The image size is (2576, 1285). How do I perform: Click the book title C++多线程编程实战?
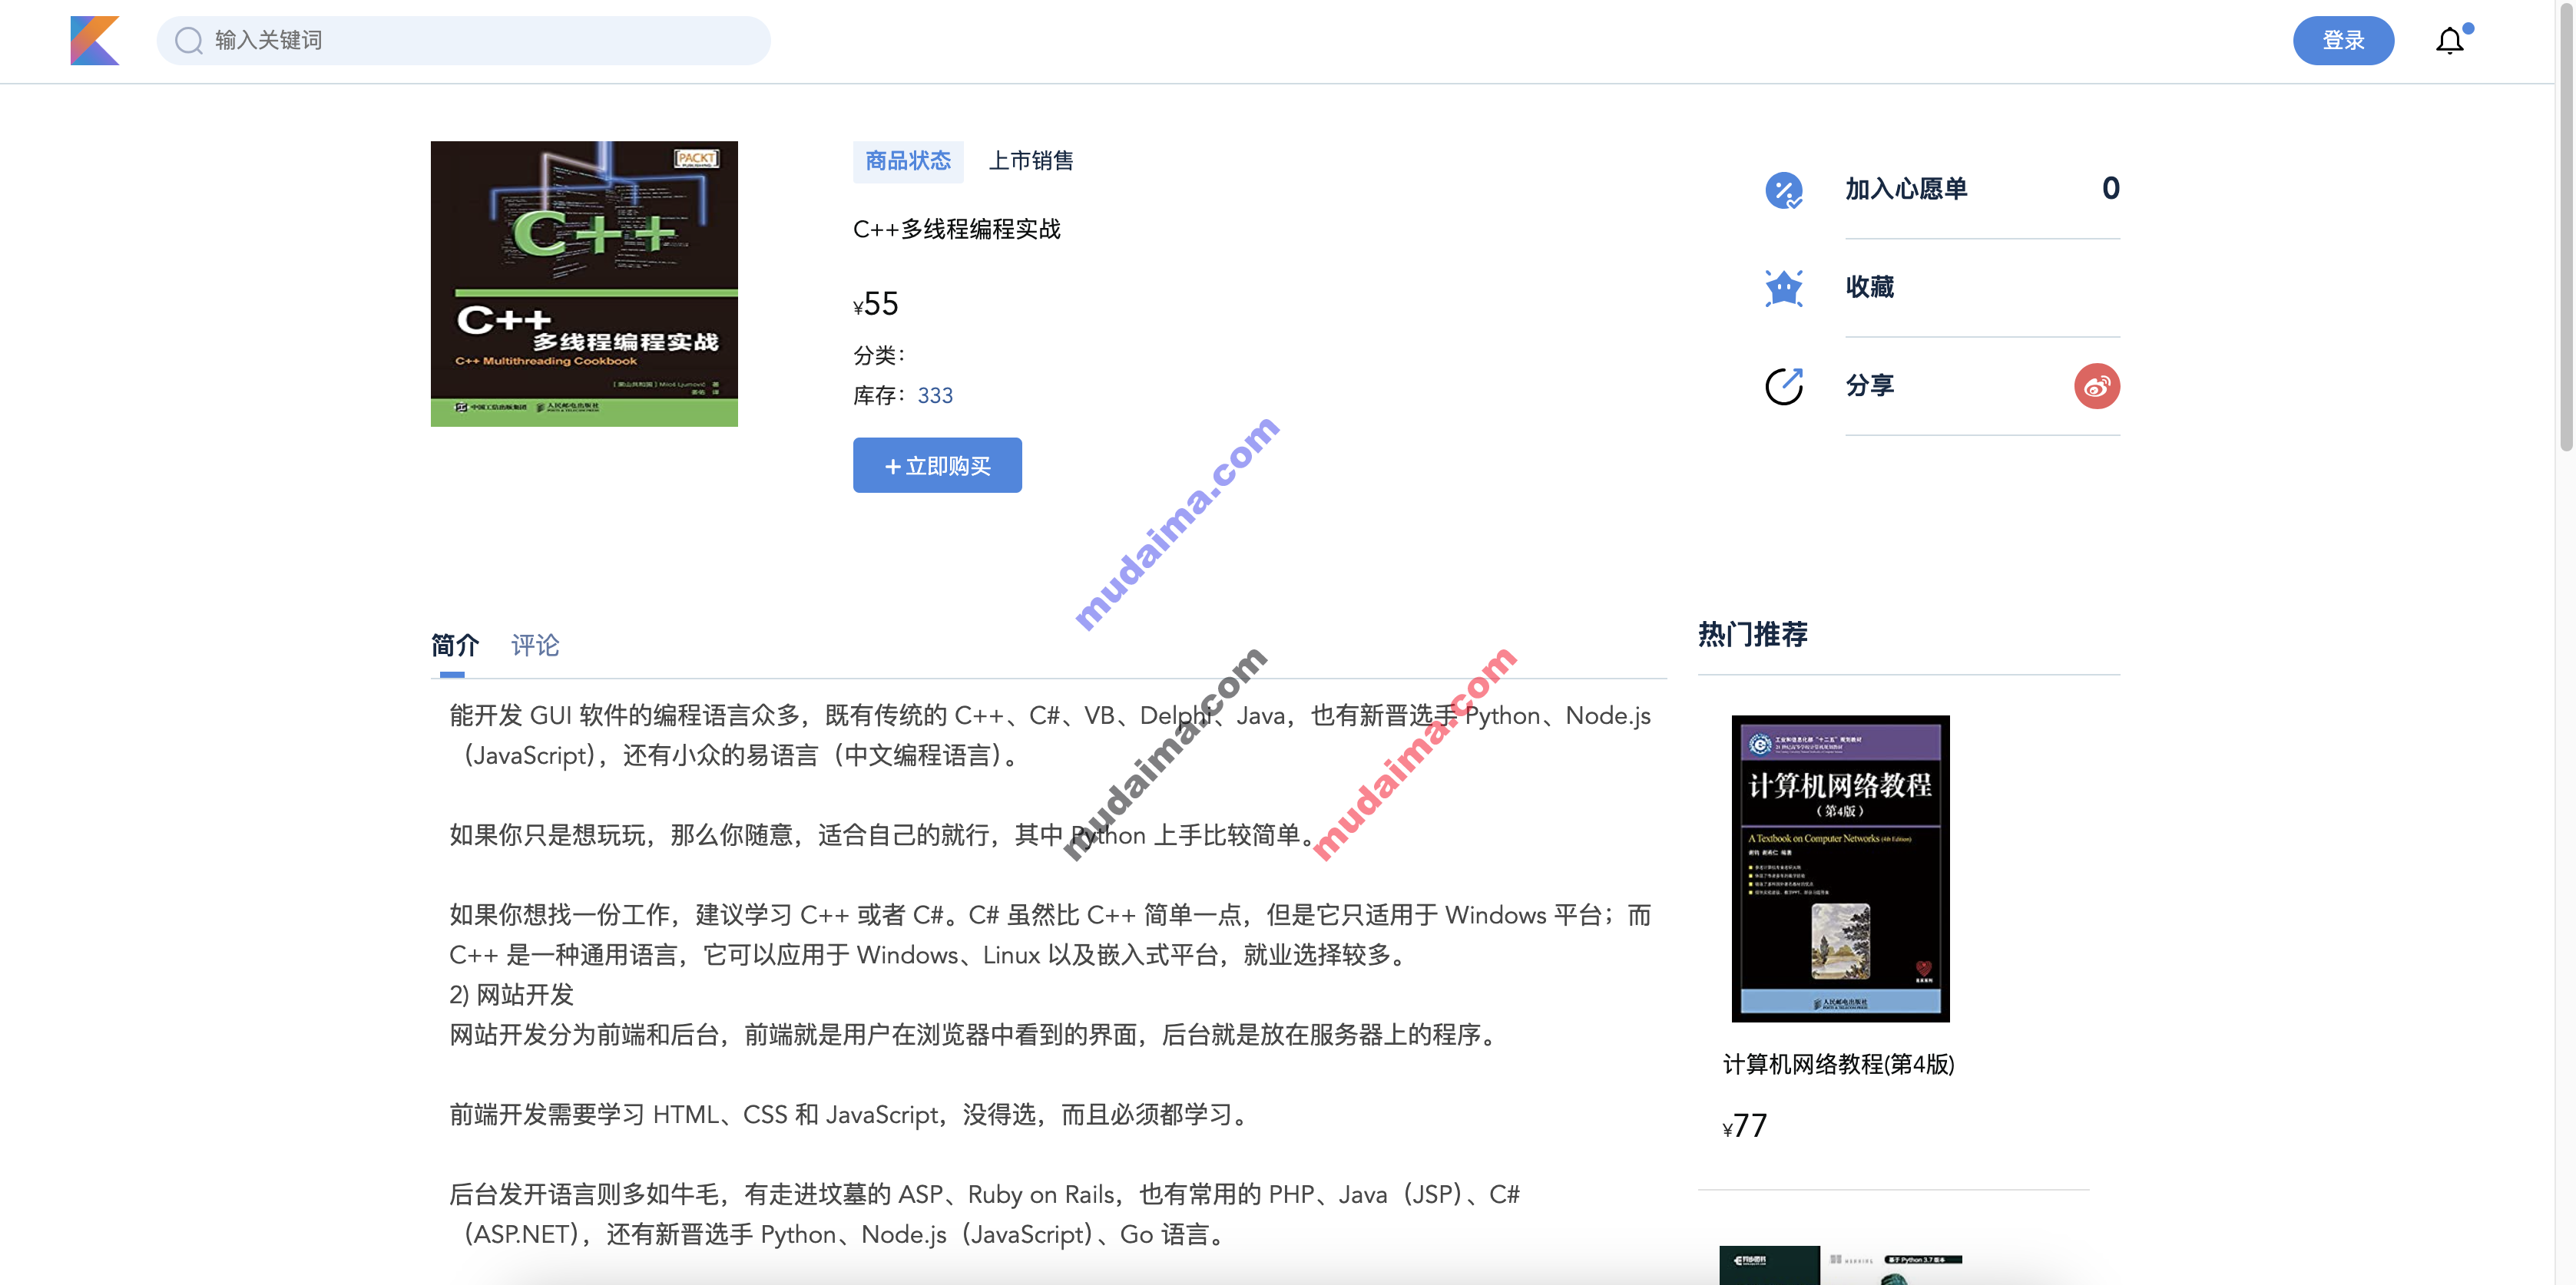click(x=956, y=230)
